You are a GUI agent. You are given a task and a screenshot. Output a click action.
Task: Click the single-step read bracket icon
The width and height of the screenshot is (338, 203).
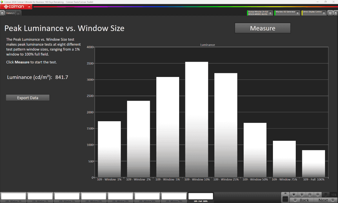click(x=310, y=195)
